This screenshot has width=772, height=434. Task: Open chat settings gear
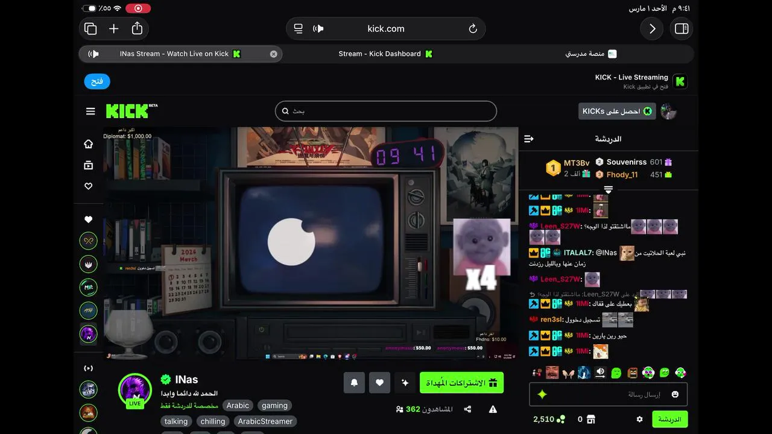tap(639, 419)
